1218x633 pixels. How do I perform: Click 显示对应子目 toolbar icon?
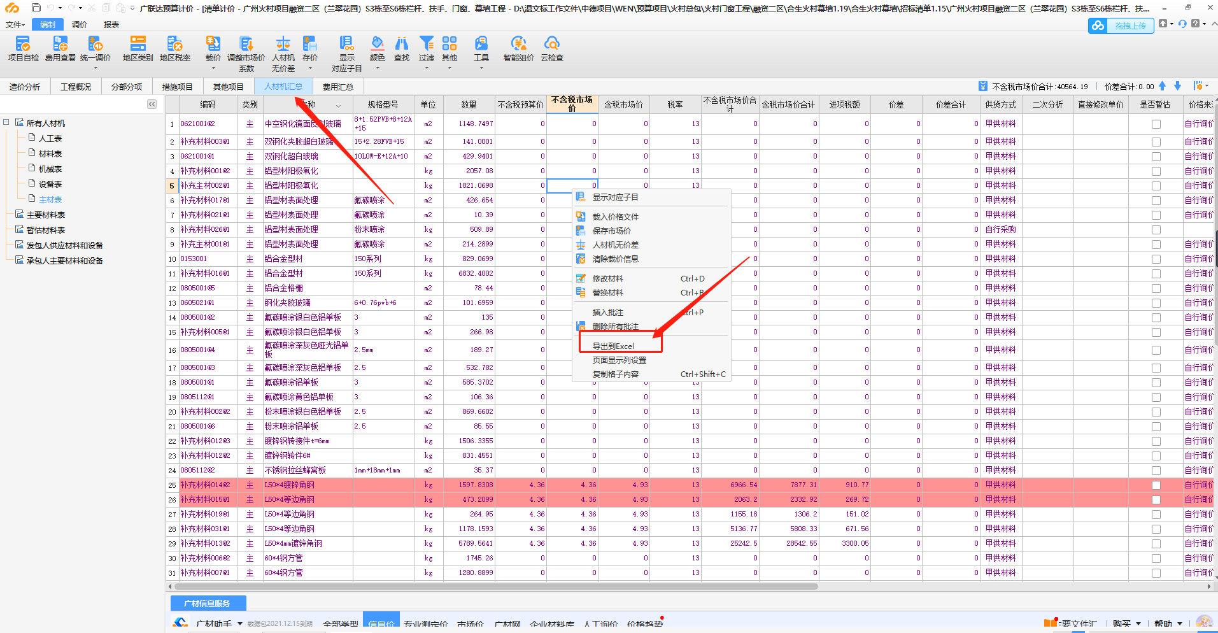(x=346, y=43)
